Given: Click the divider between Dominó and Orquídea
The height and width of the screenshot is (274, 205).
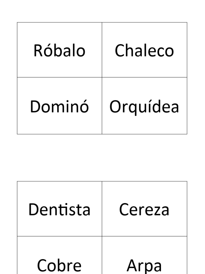Looking at the screenshot, I should (x=102, y=106).
